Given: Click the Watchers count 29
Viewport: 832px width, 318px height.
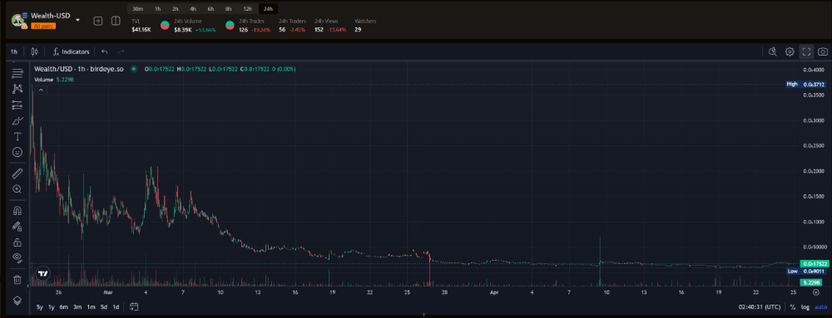Looking at the screenshot, I should tap(358, 30).
